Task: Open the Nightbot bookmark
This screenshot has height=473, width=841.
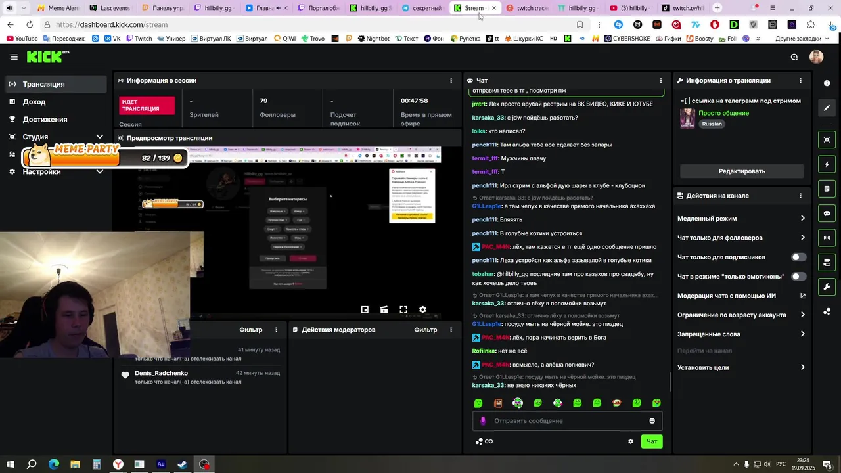Action: 374,39
